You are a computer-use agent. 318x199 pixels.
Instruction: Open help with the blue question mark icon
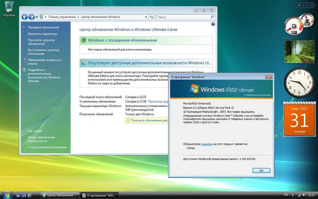(213, 24)
